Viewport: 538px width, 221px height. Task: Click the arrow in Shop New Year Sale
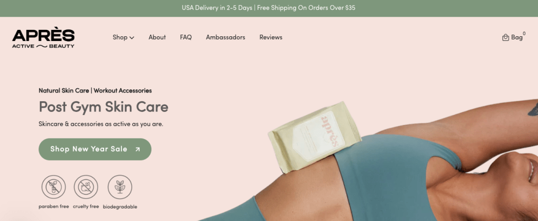(138, 149)
